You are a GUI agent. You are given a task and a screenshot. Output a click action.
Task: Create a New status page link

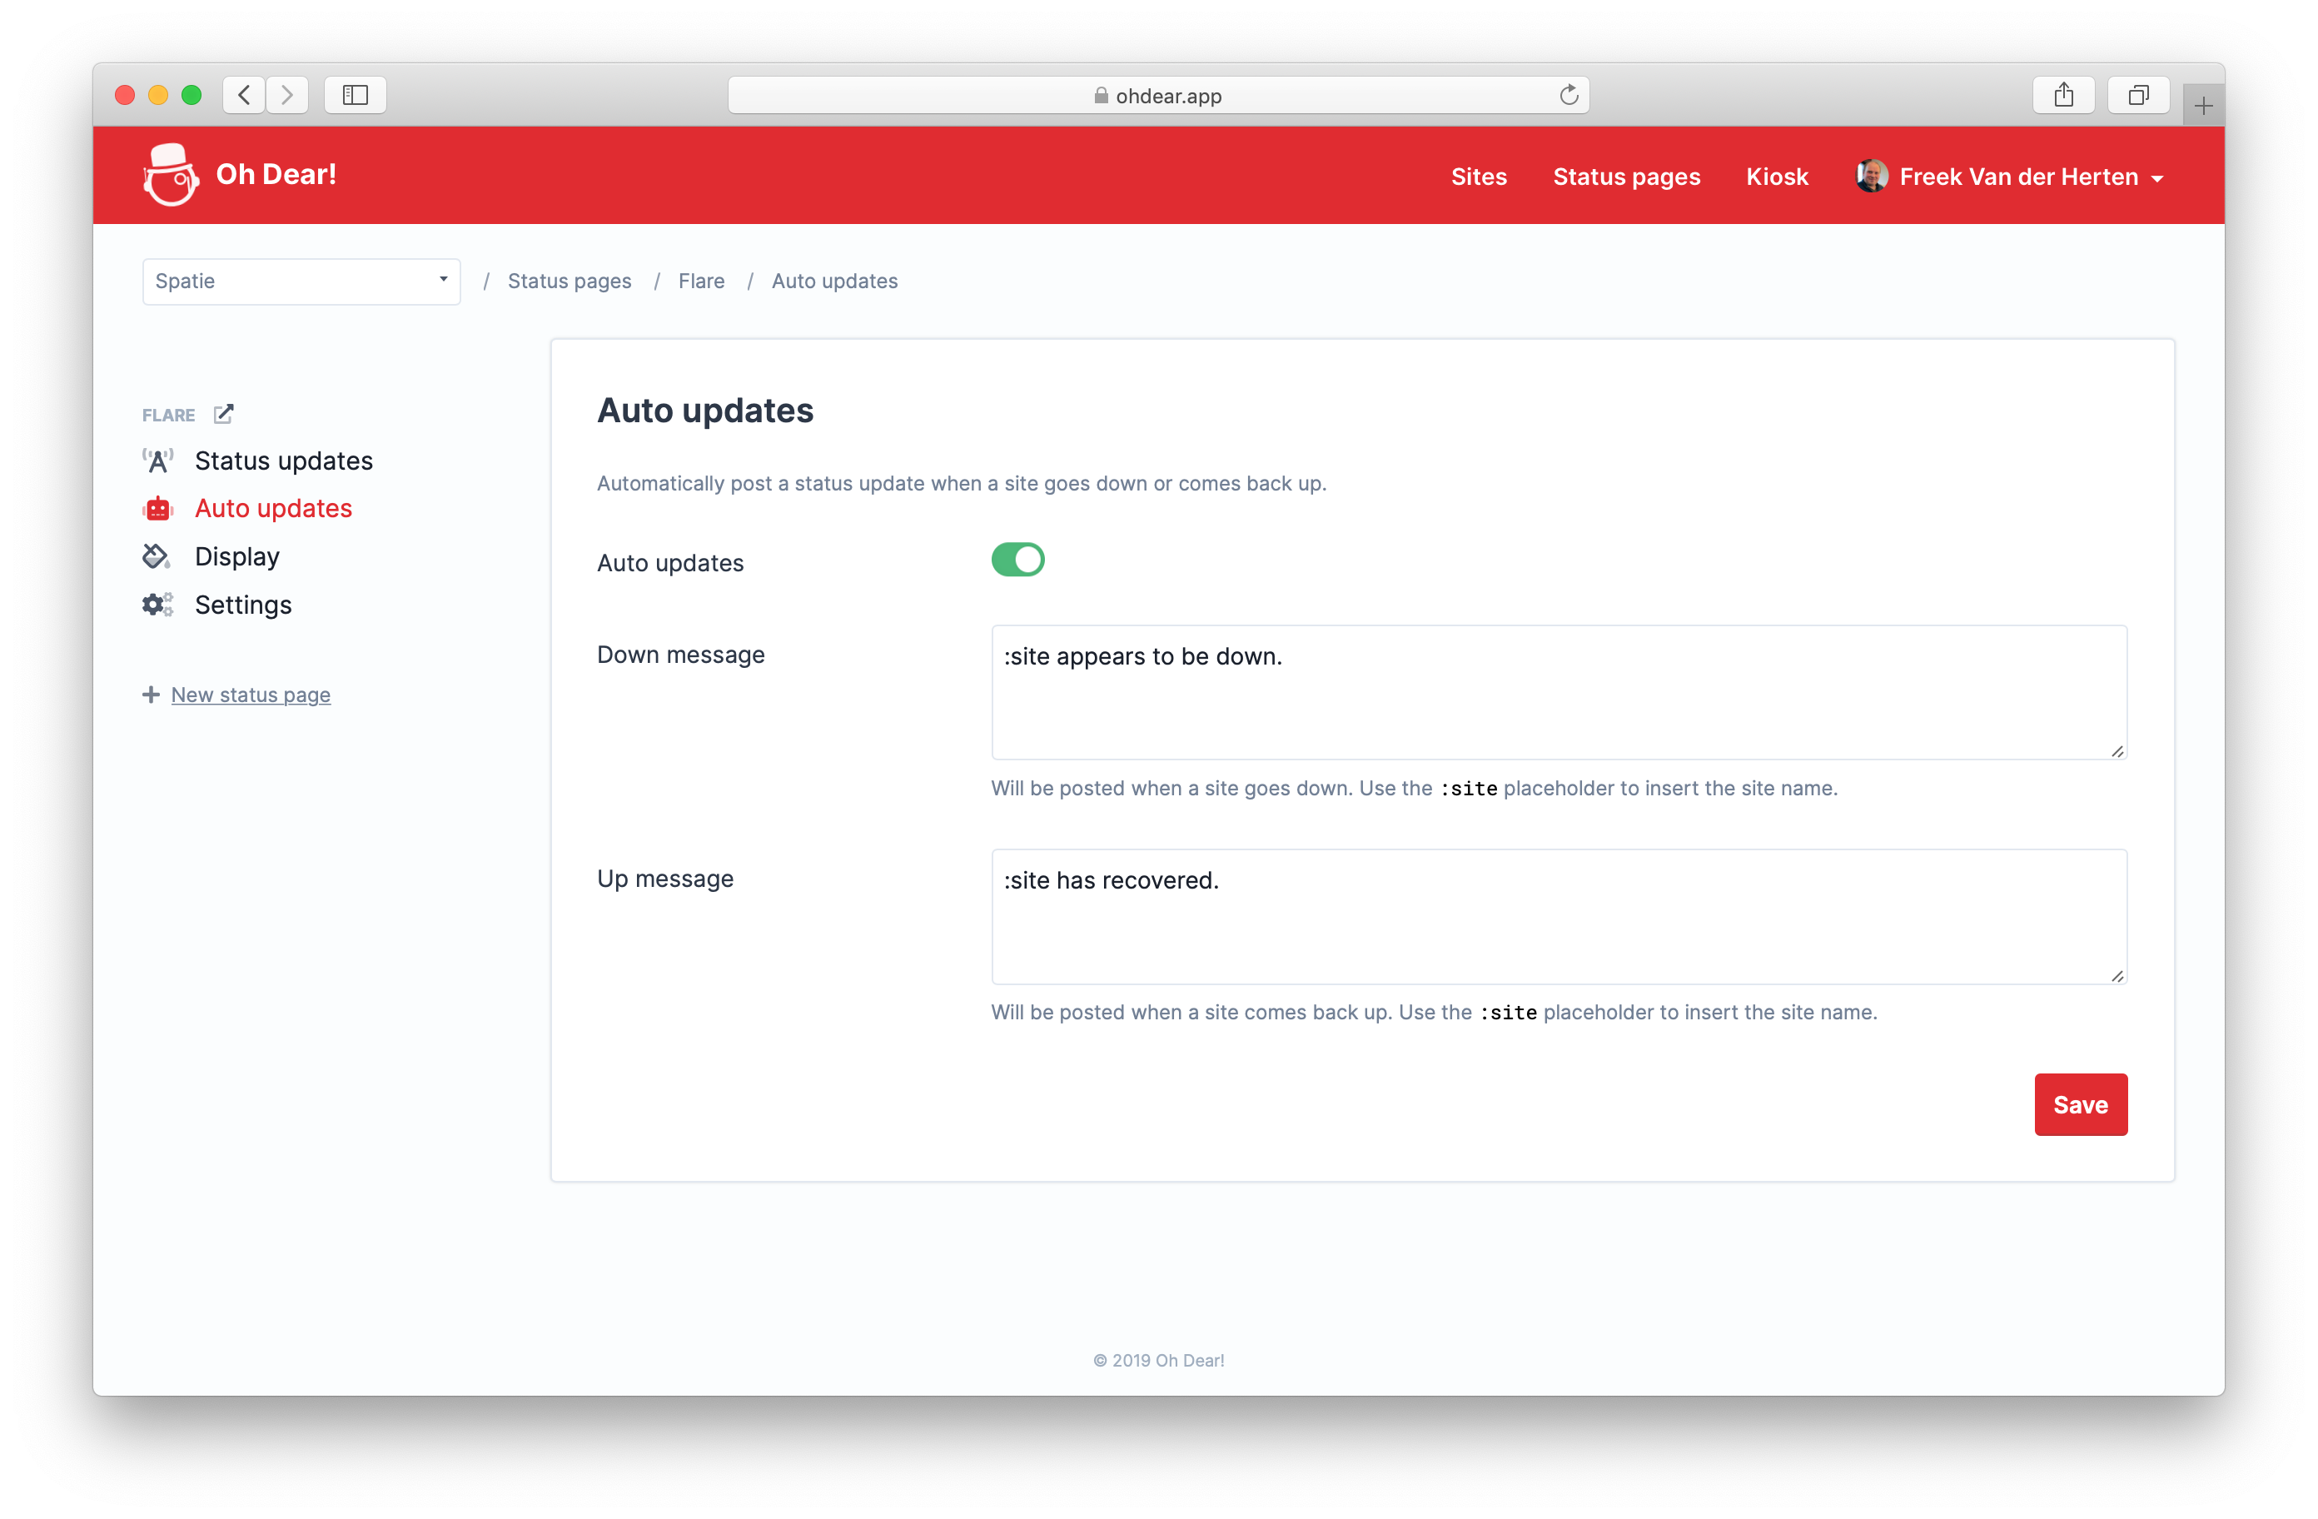click(251, 695)
